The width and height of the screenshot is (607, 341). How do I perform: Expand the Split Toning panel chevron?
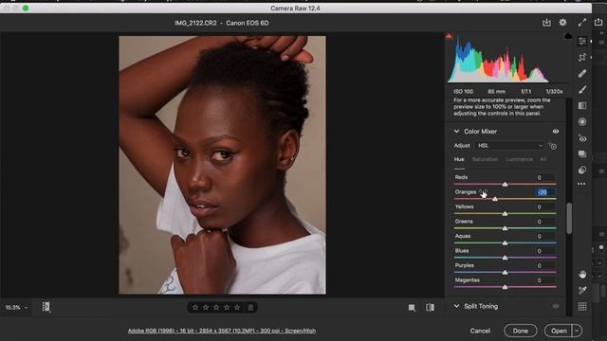pyautogui.click(x=457, y=306)
